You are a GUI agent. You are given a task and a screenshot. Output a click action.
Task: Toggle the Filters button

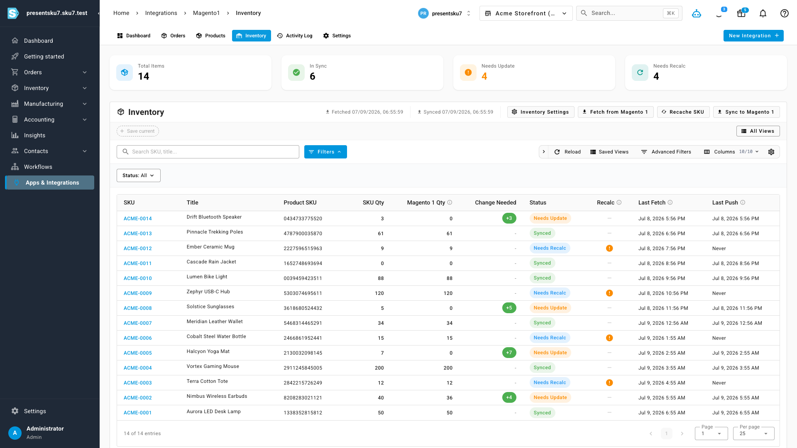(325, 152)
